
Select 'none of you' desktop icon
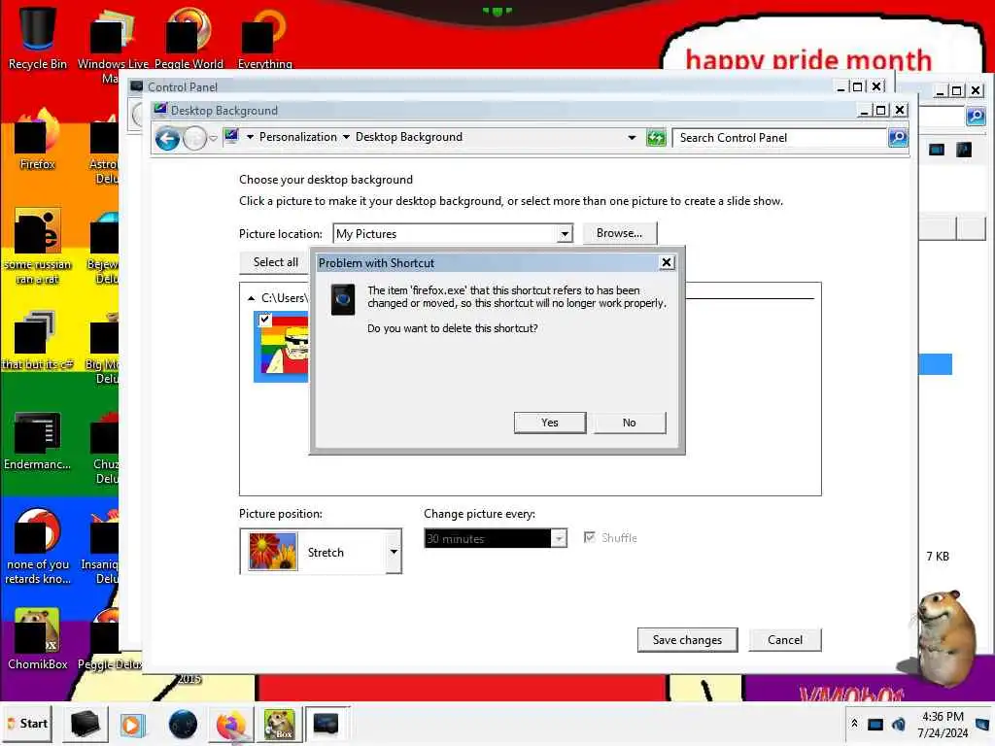[x=38, y=546]
